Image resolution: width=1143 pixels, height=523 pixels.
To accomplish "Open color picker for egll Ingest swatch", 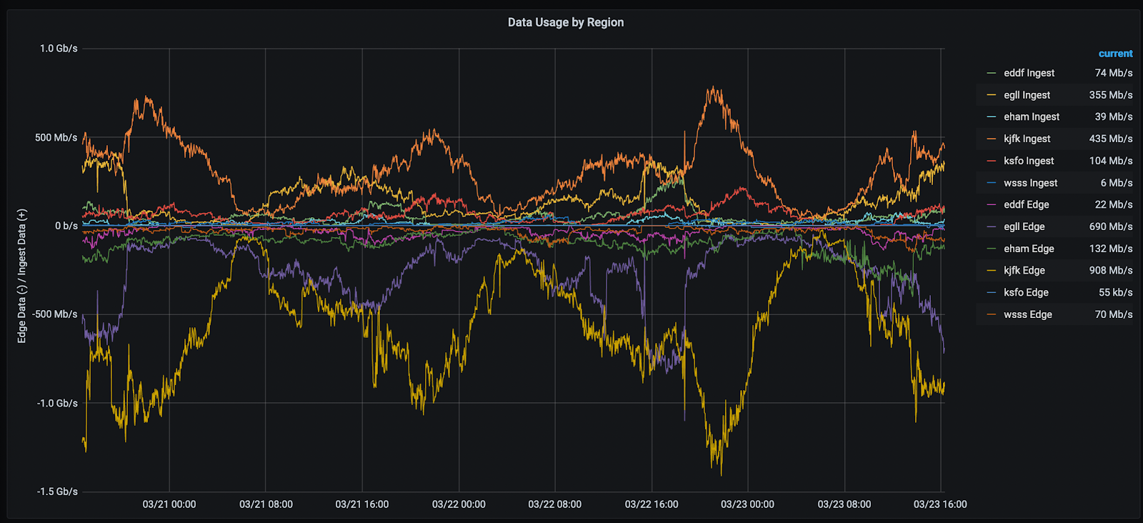I will pyautogui.click(x=991, y=95).
